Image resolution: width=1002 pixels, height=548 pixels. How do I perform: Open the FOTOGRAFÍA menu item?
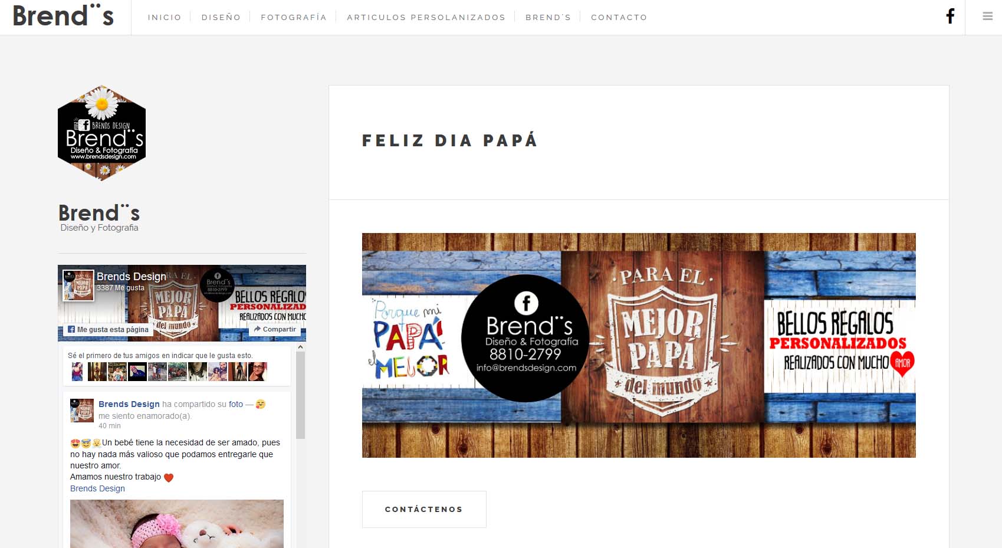coord(294,18)
